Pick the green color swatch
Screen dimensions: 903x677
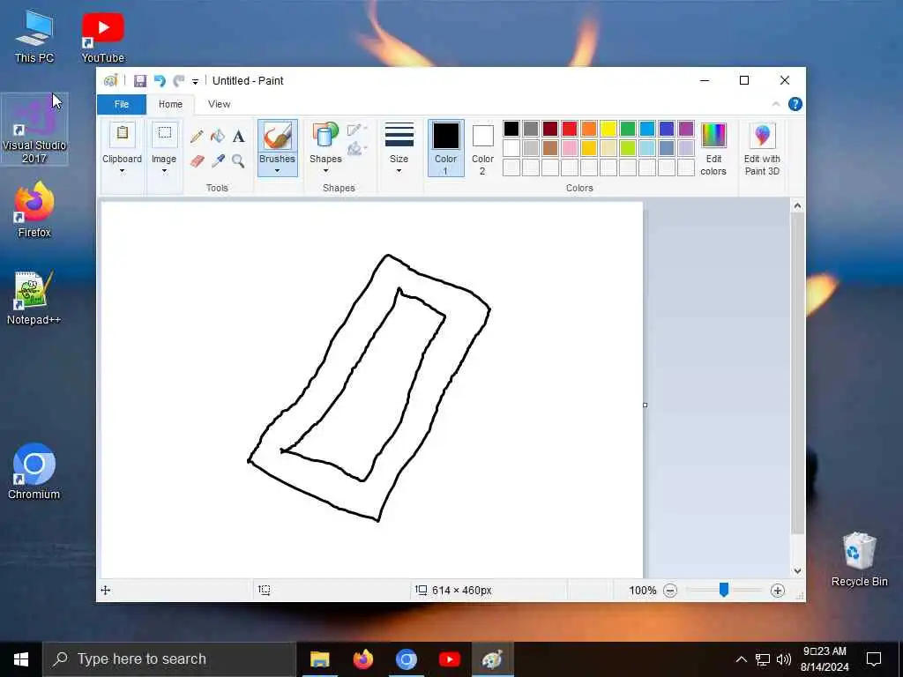pyautogui.click(x=628, y=129)
